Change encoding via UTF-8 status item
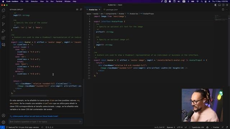This screenshot has width=230, height=129. [x=180, y=128]
